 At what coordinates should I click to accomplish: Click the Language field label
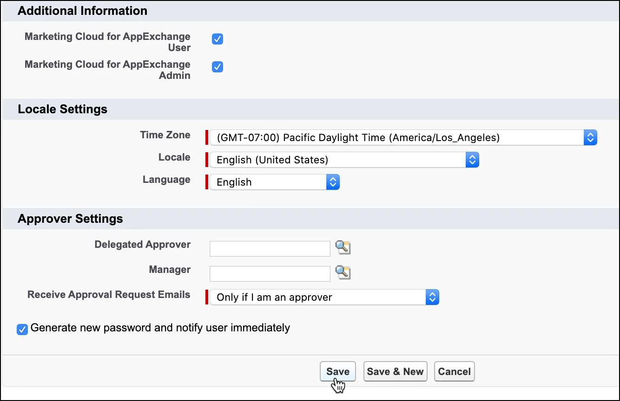coord(166,180)
